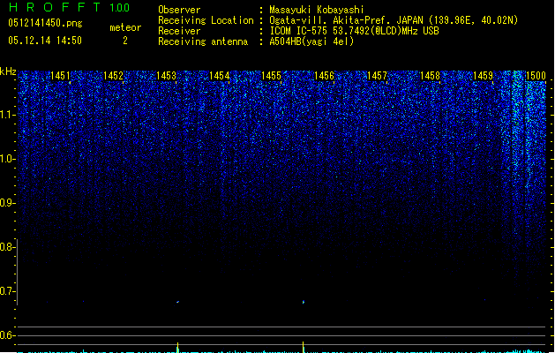Select observer name Masayuki Kobayashi
Image resolution: width=555 pixels, height=353 pixels.
click(317, 10)
